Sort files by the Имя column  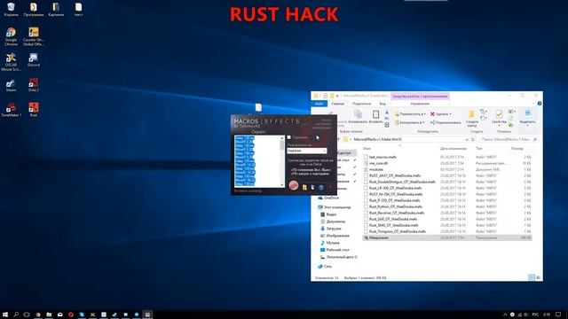(367, 149)
